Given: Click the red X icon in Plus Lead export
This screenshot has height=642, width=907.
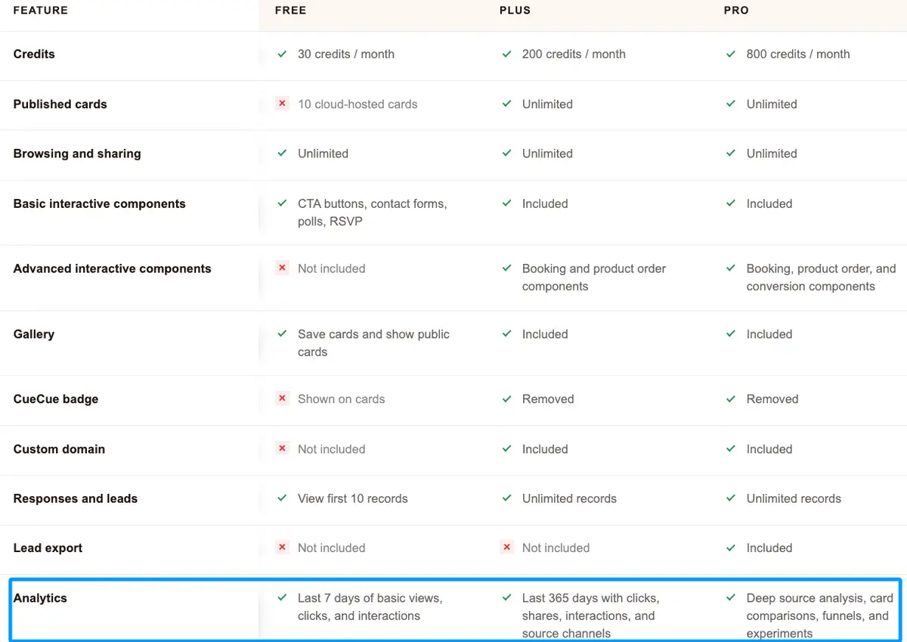Looking at the screenshot, I should pos(506,547).
